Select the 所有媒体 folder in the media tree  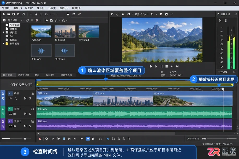point(14,25)
